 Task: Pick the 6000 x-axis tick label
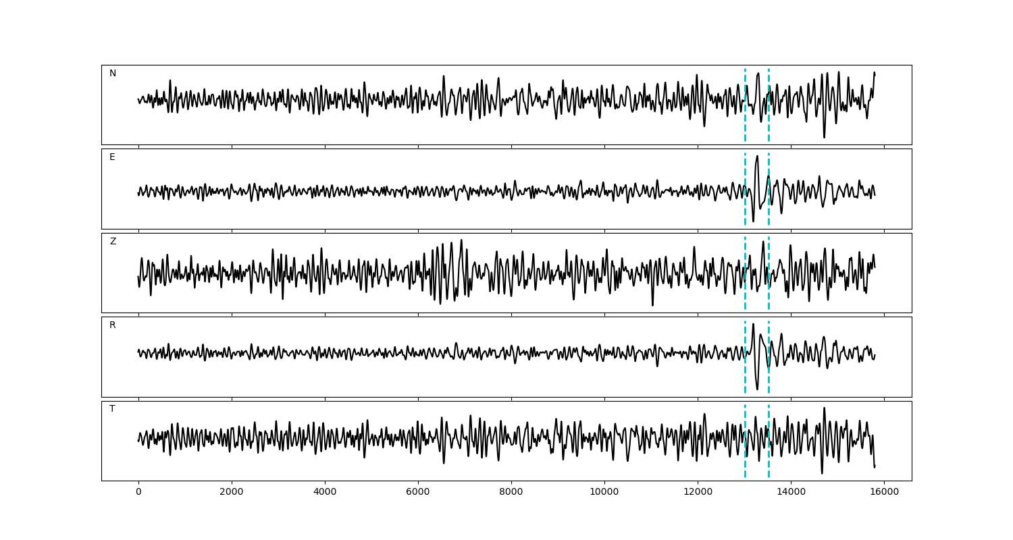click(418, 493)
